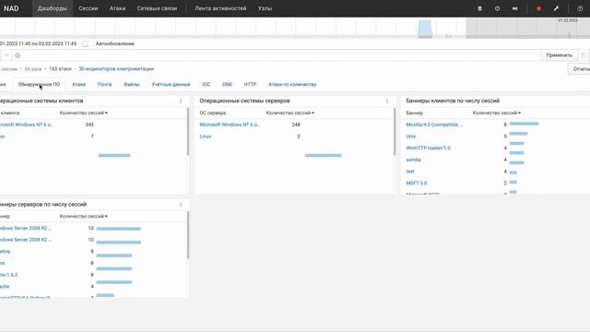Screen dimensions: 590x332
Task: Open the 34 узла summary link
Action: tap(33, 69)
